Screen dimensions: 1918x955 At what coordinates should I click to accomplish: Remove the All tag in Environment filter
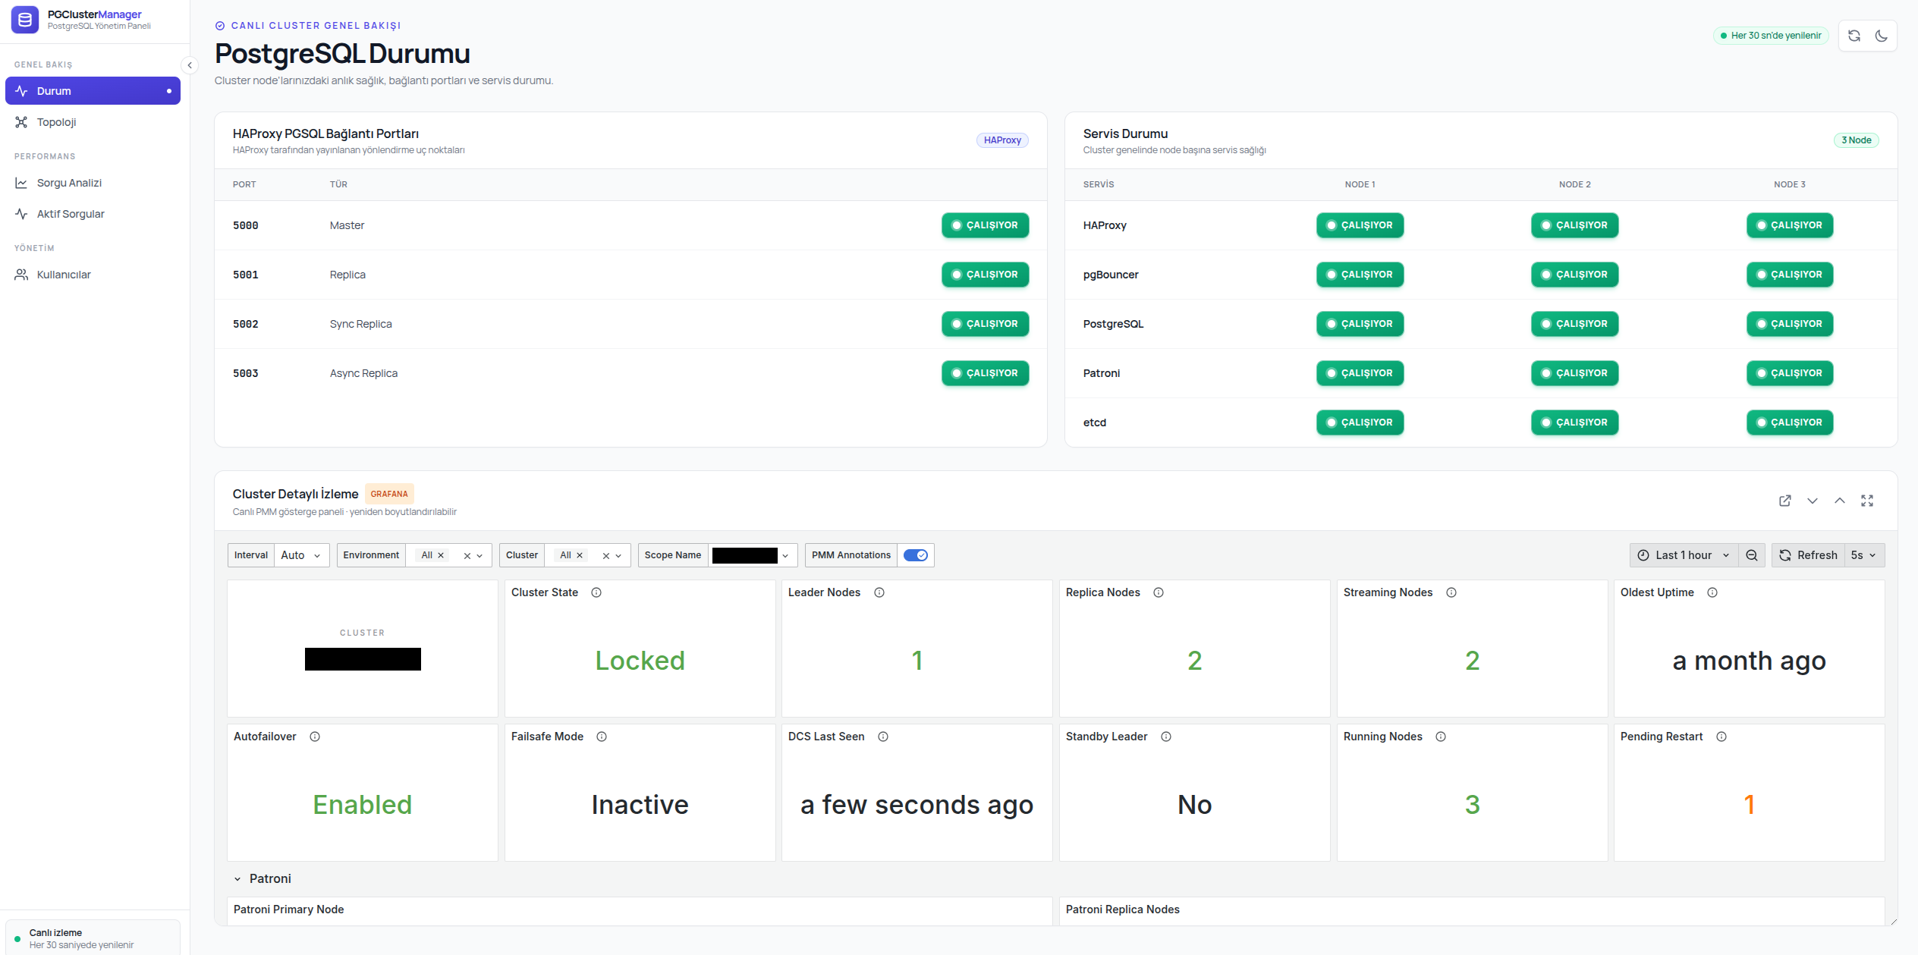pyautogui.click(x=441, y=555)
